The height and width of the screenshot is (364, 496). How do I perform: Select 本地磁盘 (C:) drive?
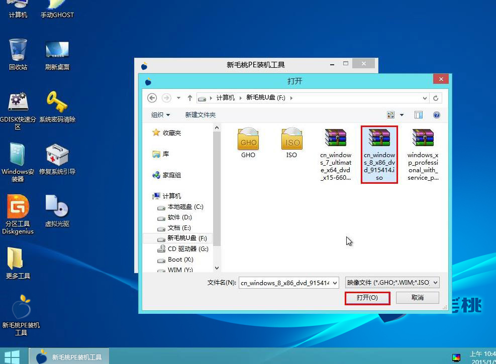(180, 207)
